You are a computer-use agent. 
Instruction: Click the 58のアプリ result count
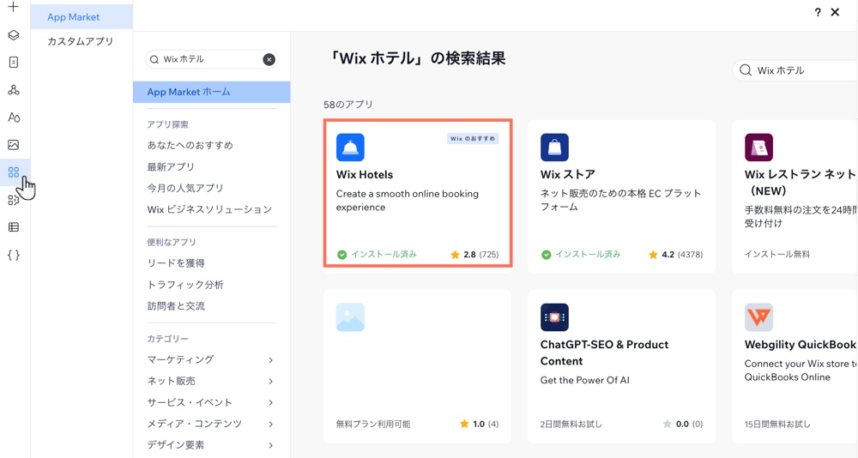click(348, 105)
